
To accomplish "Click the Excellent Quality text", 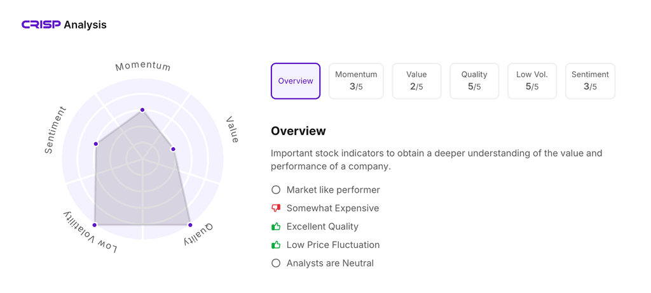I will point(322,226).
